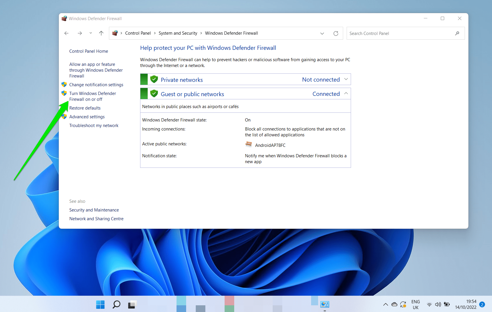The width and height of the screenshot is (492, 312).
Task: Click the green shield icon on Private networks
Action: (154, 79)
